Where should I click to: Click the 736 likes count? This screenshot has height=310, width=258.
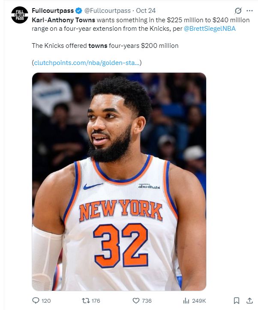coord(147,301)
